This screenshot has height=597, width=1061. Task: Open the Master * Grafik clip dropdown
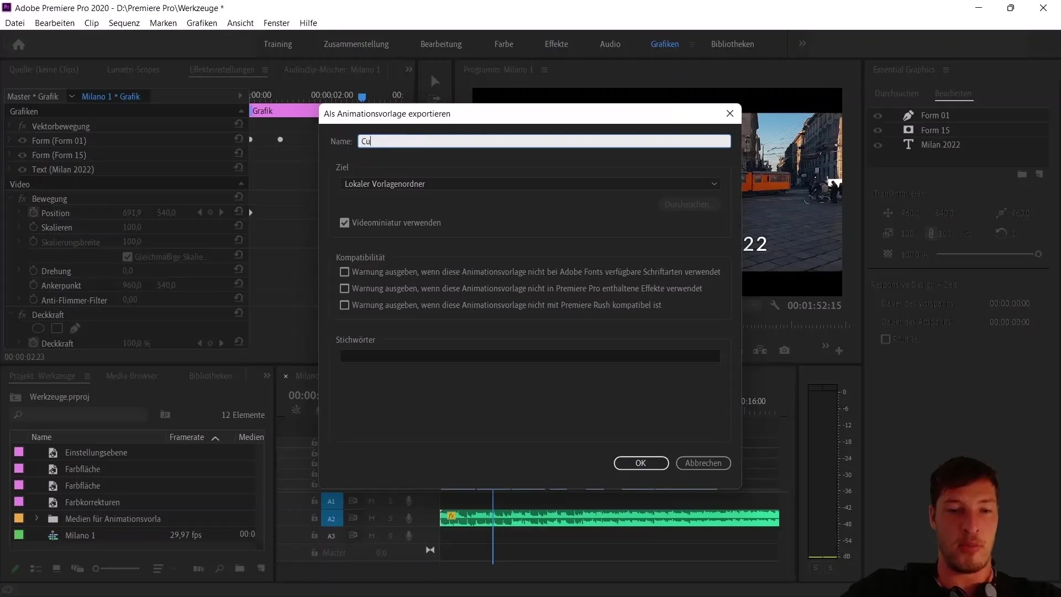pos(71,96)
